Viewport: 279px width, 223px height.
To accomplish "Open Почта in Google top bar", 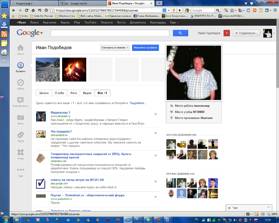I will [x=121, y=22].
